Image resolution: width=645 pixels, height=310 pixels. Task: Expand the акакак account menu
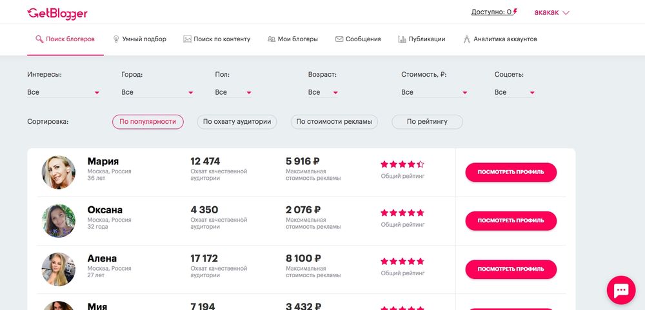click(x=551, y=12)
